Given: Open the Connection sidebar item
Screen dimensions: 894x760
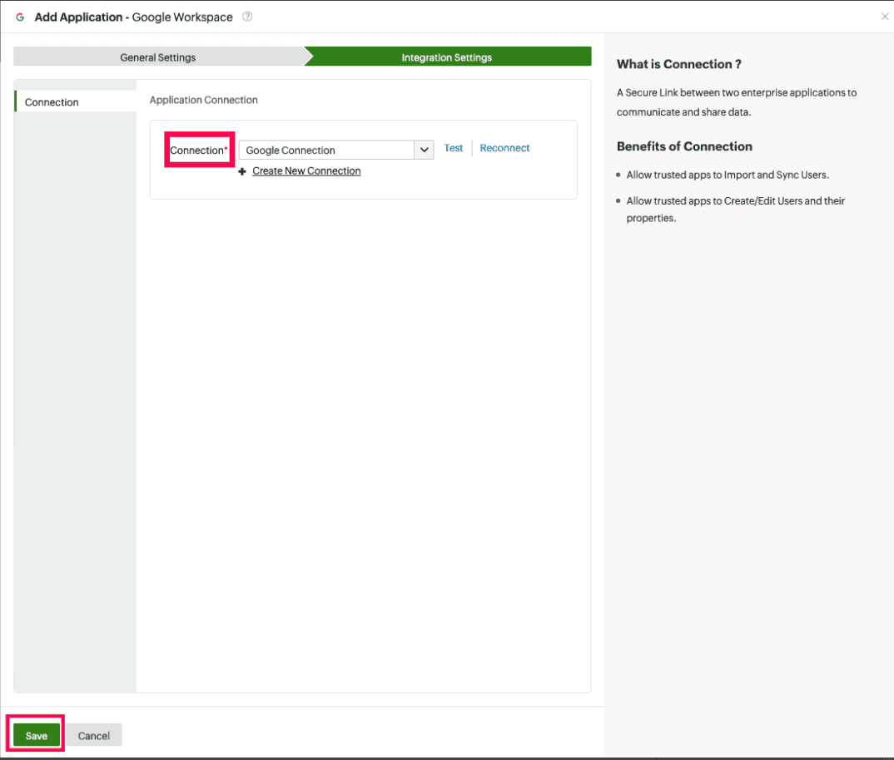Looking at the screenshot, I should (75, 102).
